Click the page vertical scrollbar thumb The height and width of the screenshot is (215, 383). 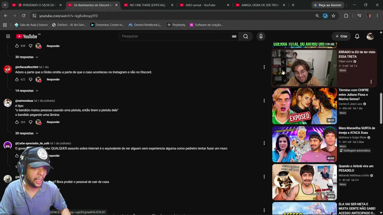click(x=381, y=108)
